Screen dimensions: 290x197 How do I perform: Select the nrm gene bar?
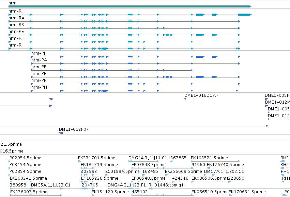pyautogui.click(x=130, y=6)
